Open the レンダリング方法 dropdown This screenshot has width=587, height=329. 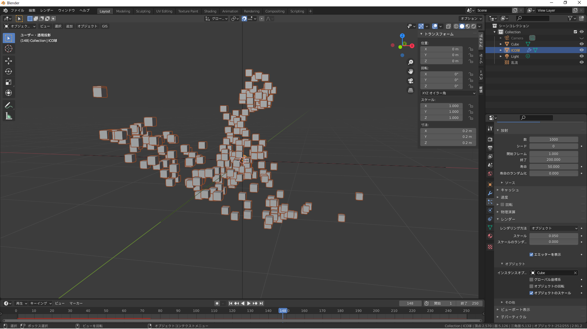(554, 228)
